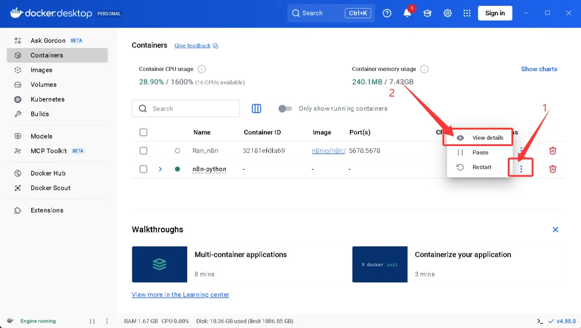The width and height of the screenshot is (581, 328).
Task: Open the Learning center graduation cap icon
Action: (x=427, y=13)
